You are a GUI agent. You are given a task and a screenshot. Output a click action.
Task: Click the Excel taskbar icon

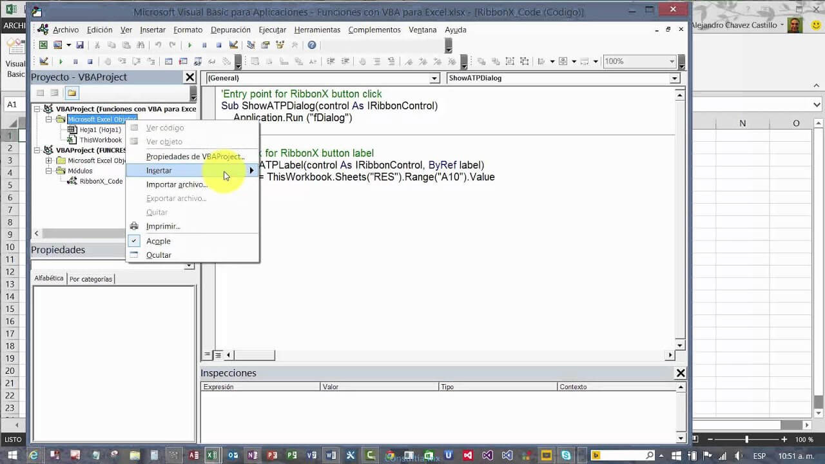[212, 456]
